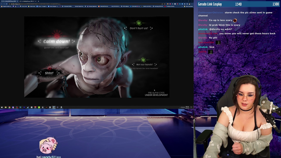Click the OathkeeperOblivion chat username

pos(211,13)
